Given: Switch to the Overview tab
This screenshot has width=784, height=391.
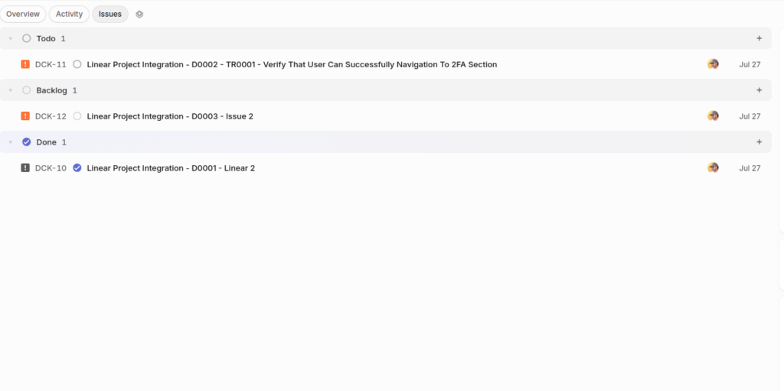Looking at the screenshot, I should pos(23,14).
